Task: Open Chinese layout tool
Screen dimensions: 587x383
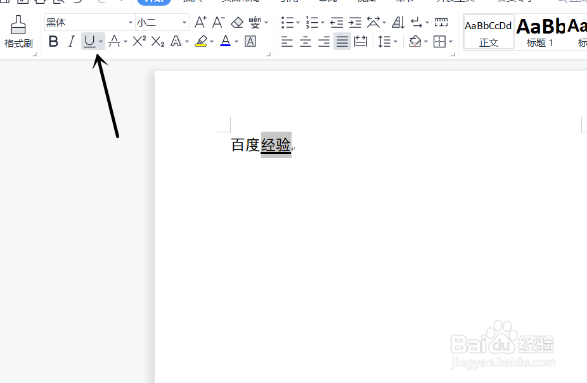Action: (x=373, y=22)
